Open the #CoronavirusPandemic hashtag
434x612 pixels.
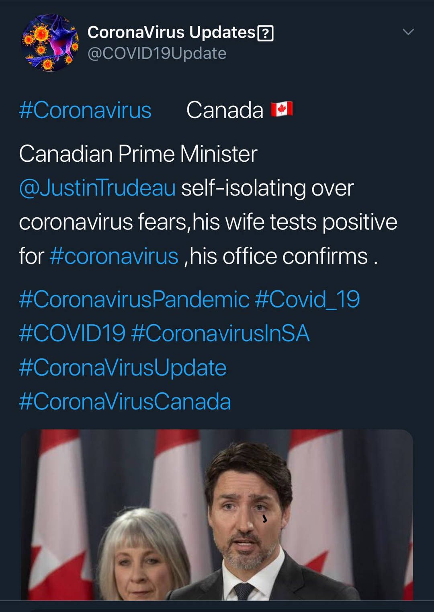pos(134,299)
